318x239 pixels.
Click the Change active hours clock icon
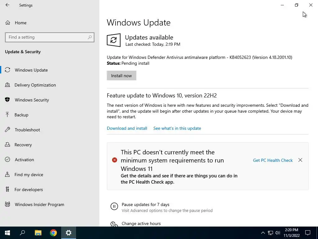pos(114,224)
